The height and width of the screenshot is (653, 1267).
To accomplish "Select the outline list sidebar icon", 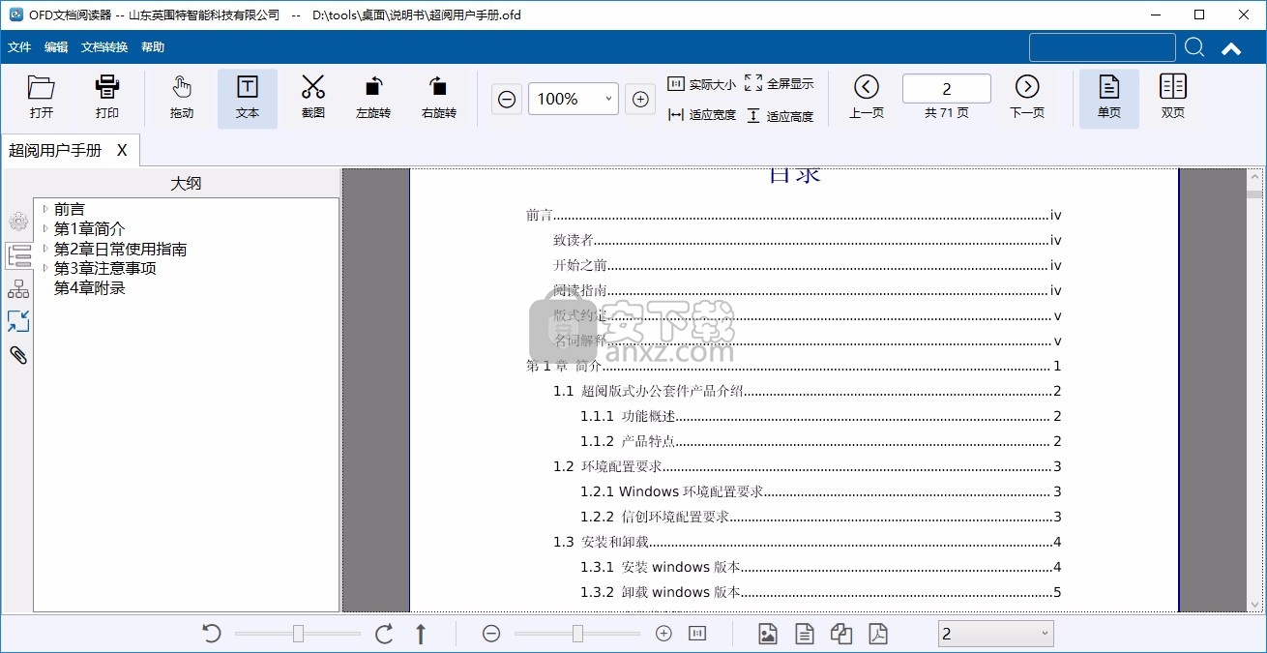I will click(18, 255).
